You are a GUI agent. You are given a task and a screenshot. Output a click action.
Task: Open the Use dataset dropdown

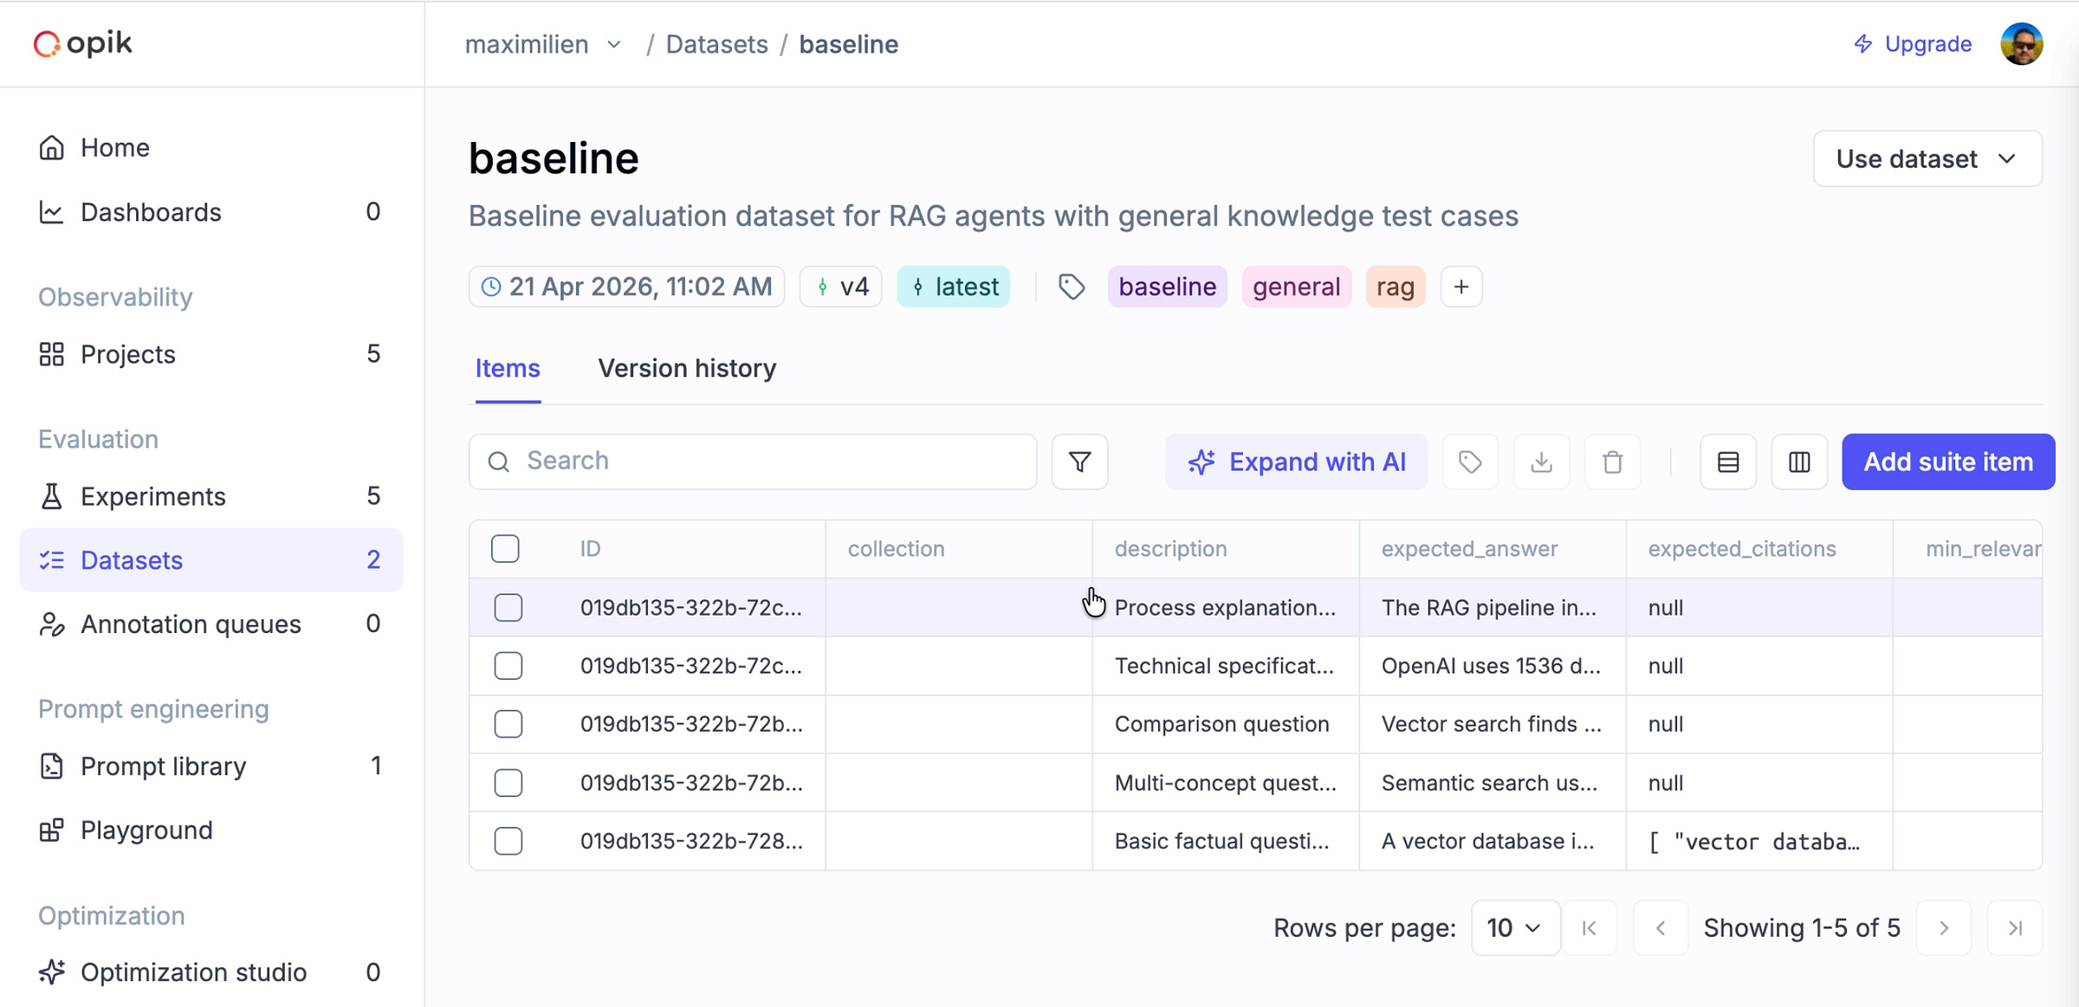pos(1927,158)
